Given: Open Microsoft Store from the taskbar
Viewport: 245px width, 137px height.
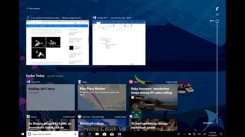Looking at the screenshot, I should tap(105, 134).
